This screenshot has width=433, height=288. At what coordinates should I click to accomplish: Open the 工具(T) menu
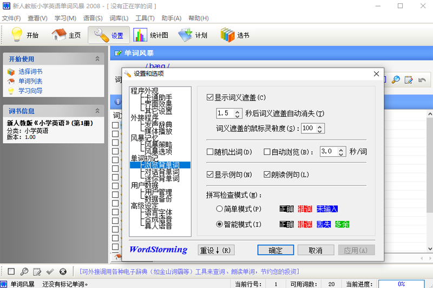tap(145, 18)
